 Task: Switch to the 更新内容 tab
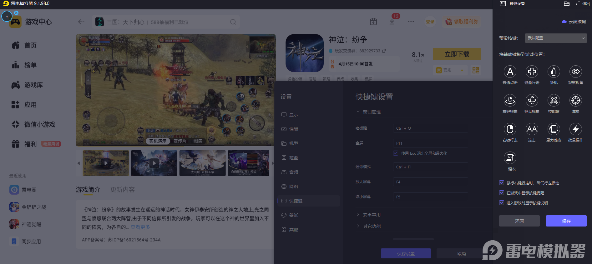(122, 190)
